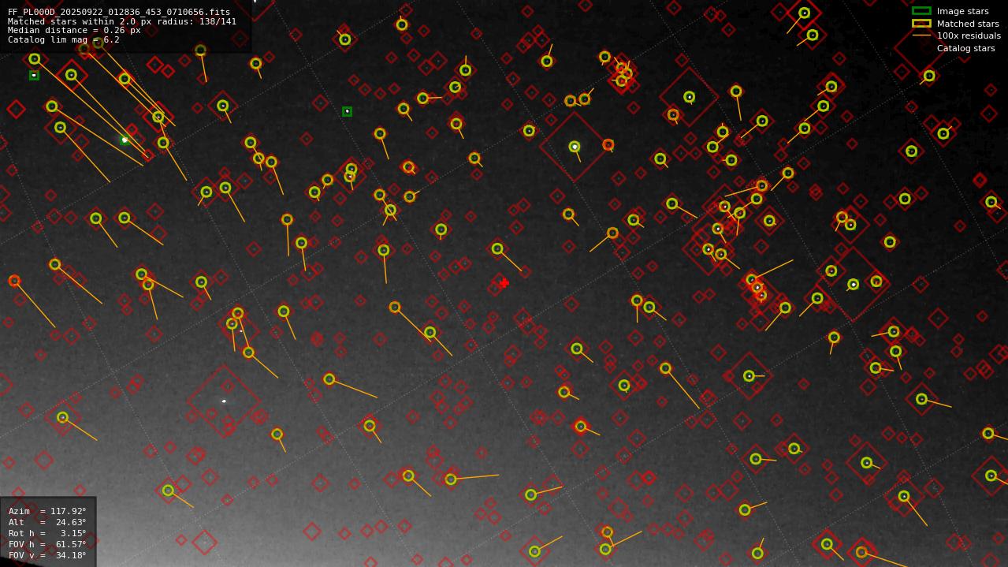Click the "Azim = 117.92°" value
Image resolution: width=1008 pixels, height=567 pixels.
click(x=47, y=511)
